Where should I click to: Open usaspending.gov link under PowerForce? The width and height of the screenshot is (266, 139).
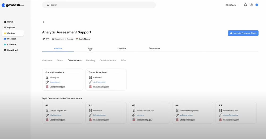tap(231, 120)
